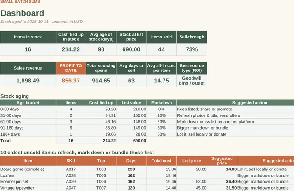The image size is (294, 191).
Task: Click the KPI cash tied up value 214.22
Action: pos(71,49)
